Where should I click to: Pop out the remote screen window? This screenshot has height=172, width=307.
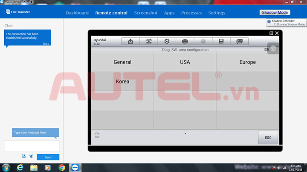click(271, 33)
